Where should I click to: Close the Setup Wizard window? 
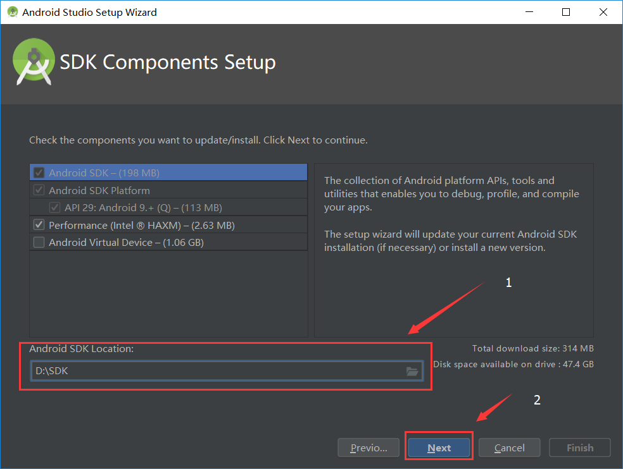click(x=603, y=12)
